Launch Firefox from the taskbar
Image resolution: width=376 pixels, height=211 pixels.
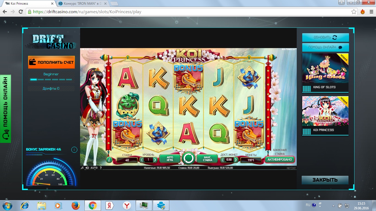pos(75,206)
